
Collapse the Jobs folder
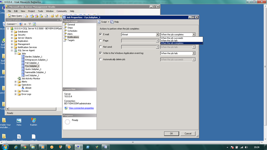[x=15, y=54]
